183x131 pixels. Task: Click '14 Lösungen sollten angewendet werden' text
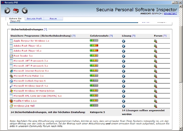point(143,112)
